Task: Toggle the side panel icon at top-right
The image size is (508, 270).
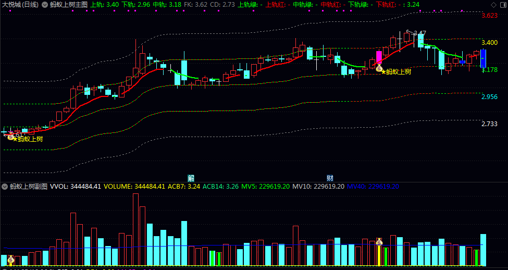Action: pyautogui.click(x=503, y=5)
